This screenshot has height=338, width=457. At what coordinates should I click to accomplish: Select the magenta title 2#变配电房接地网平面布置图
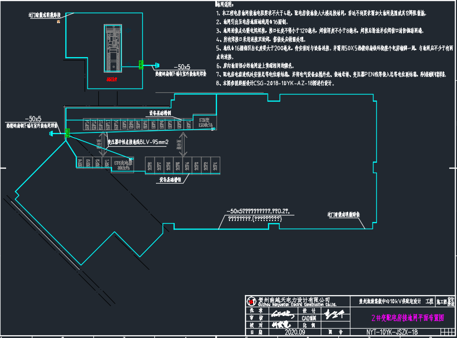[408, 318]
